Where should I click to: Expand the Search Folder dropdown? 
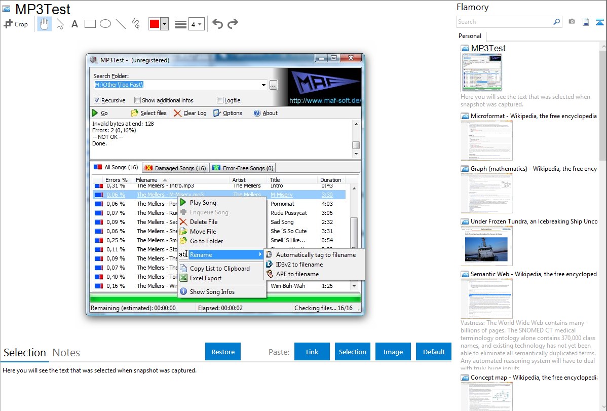pos(263,85)
